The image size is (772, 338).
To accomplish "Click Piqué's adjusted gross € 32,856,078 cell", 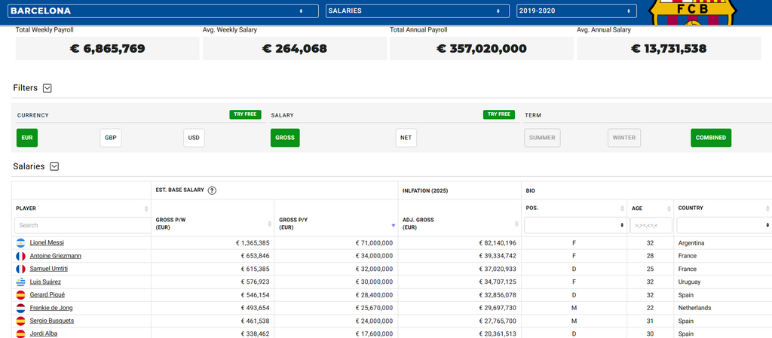I will pyautogui.click(x=459, y=295).
